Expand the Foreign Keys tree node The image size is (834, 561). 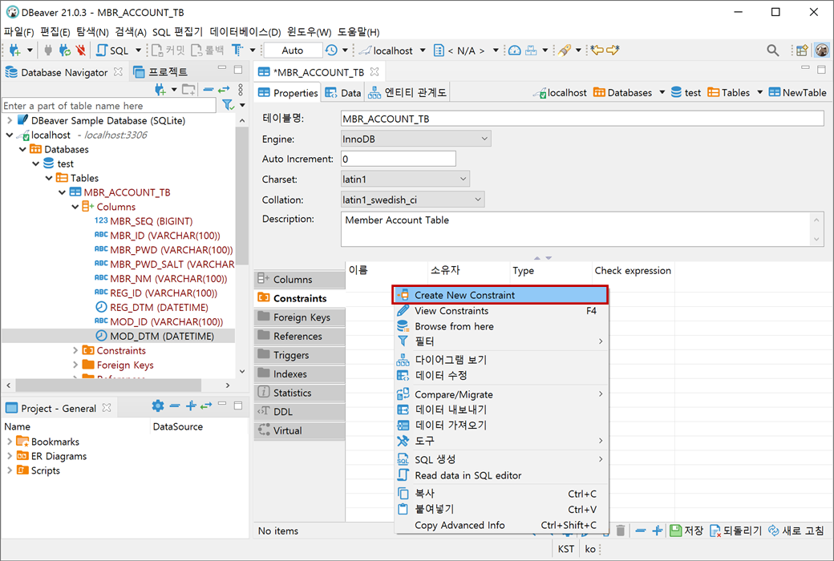coord(75,365)
